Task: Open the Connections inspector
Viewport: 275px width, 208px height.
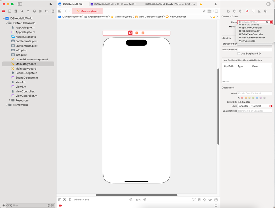Action: point(265,11)
